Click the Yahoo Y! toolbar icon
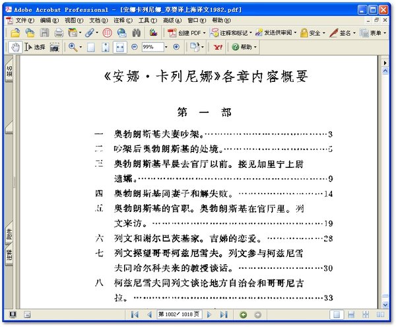396x327 pixels. tap(218, 47)
